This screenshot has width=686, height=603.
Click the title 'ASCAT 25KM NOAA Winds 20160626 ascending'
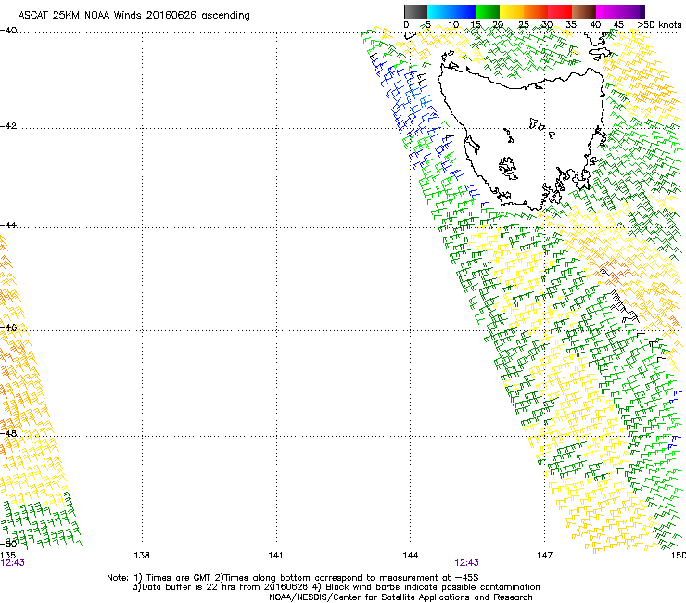[133, 16]
